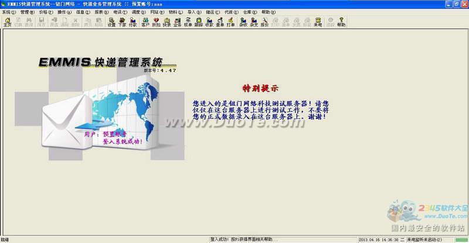Open the 核单 verify order icon
The image size is (469, 243).
click(188, 22)
